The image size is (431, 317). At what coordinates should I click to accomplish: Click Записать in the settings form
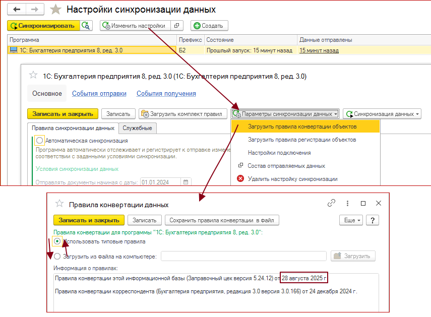(118, 114)
